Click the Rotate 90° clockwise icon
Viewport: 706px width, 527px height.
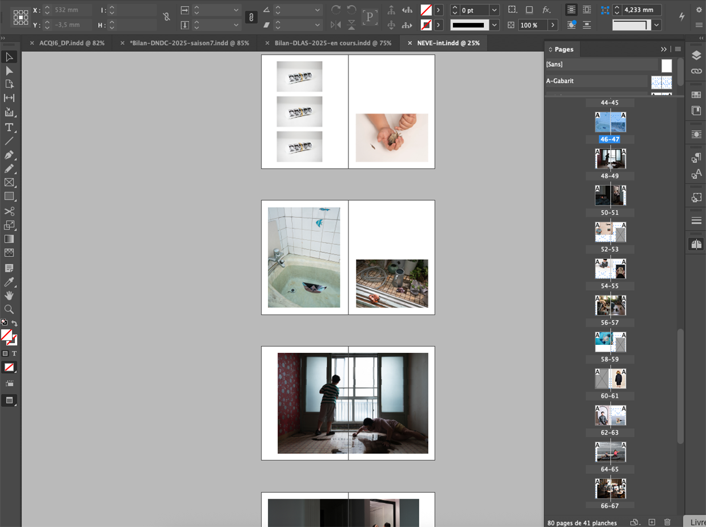336,10
